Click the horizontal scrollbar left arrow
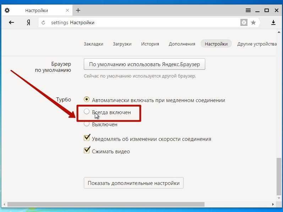This screenshot has height=212, width=283. pyautogui.click(x=4, y=205)
